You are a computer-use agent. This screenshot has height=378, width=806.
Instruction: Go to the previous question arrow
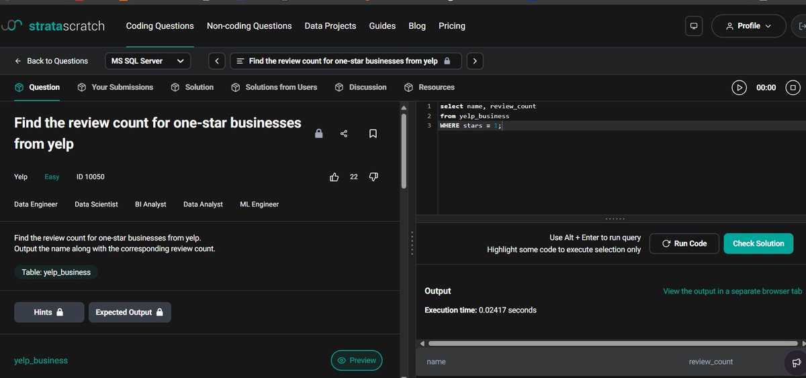point(216,61)
